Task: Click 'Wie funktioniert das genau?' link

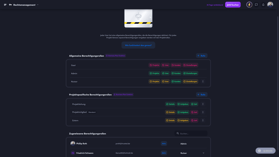Action: coord(138,45)
